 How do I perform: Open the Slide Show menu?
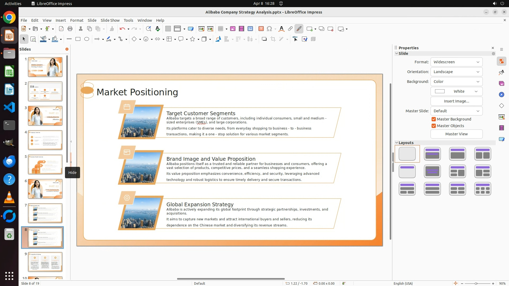[x=110, y=20]
